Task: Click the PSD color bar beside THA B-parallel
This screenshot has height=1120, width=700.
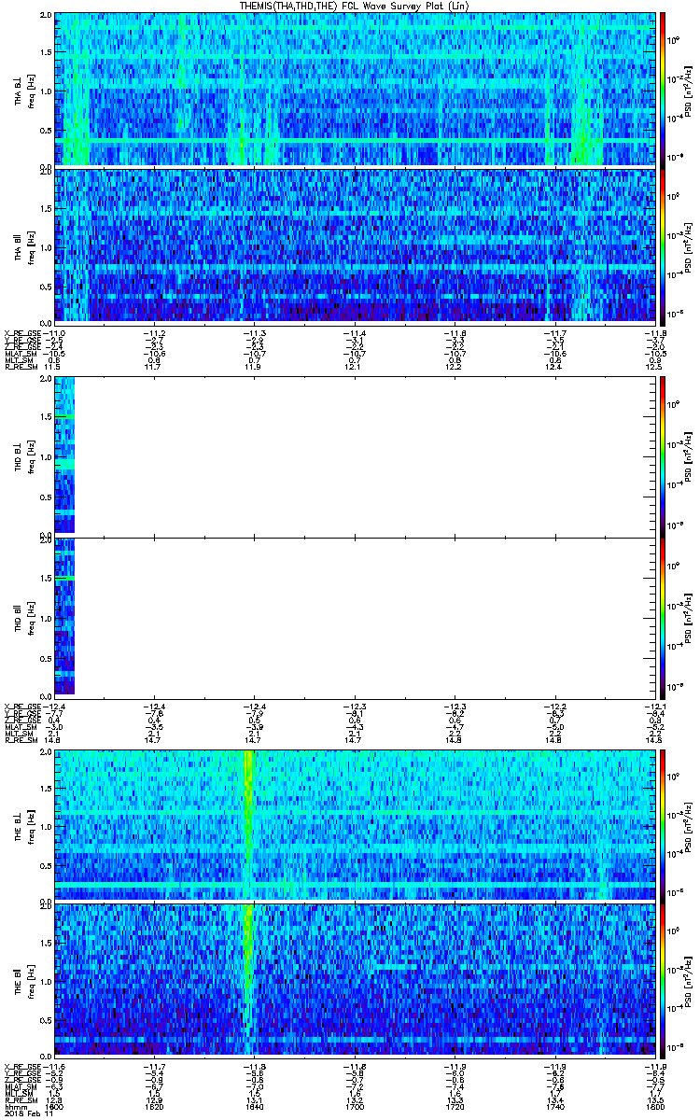Action: coord(663,245)
